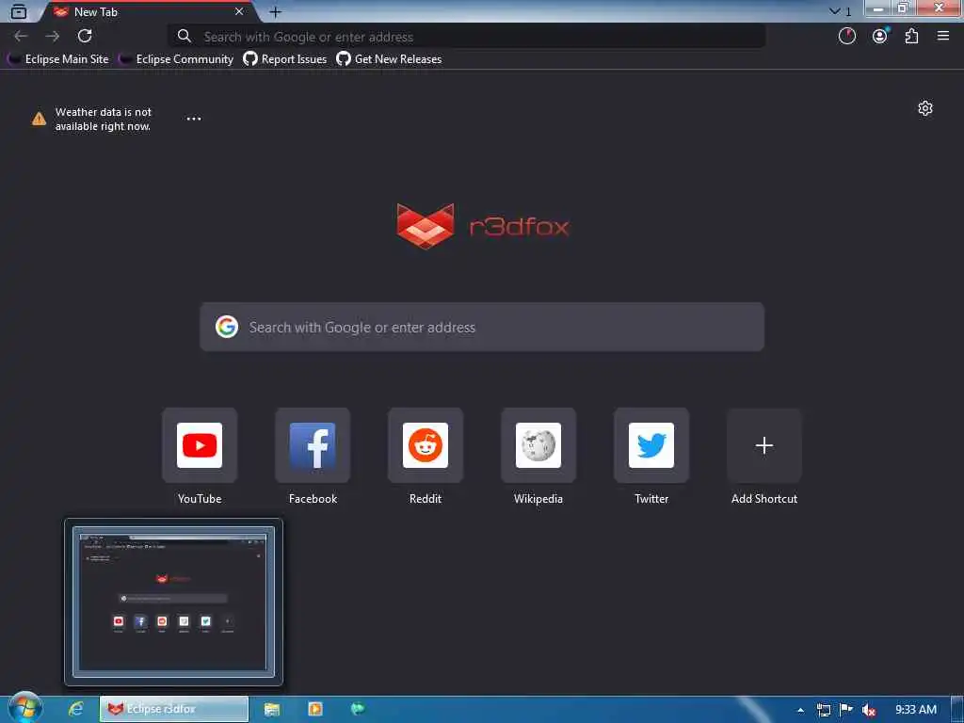Open the extensions puzzle icon
This screenshot has height=723, width=964.
(911, 37)
